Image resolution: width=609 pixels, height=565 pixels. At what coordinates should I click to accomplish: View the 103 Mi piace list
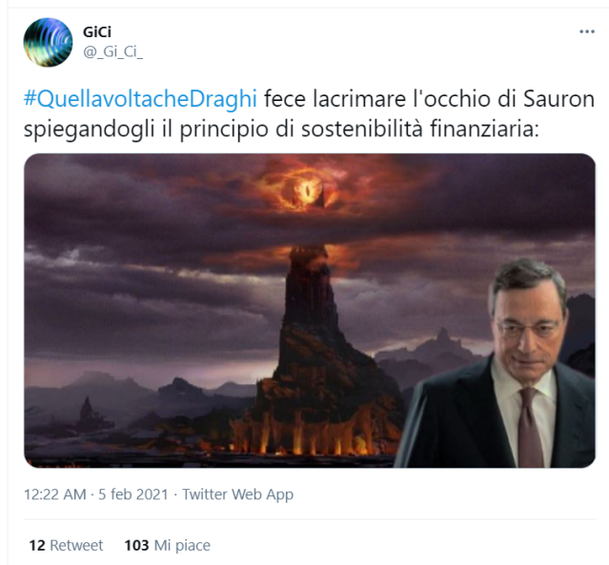(167, 545)
